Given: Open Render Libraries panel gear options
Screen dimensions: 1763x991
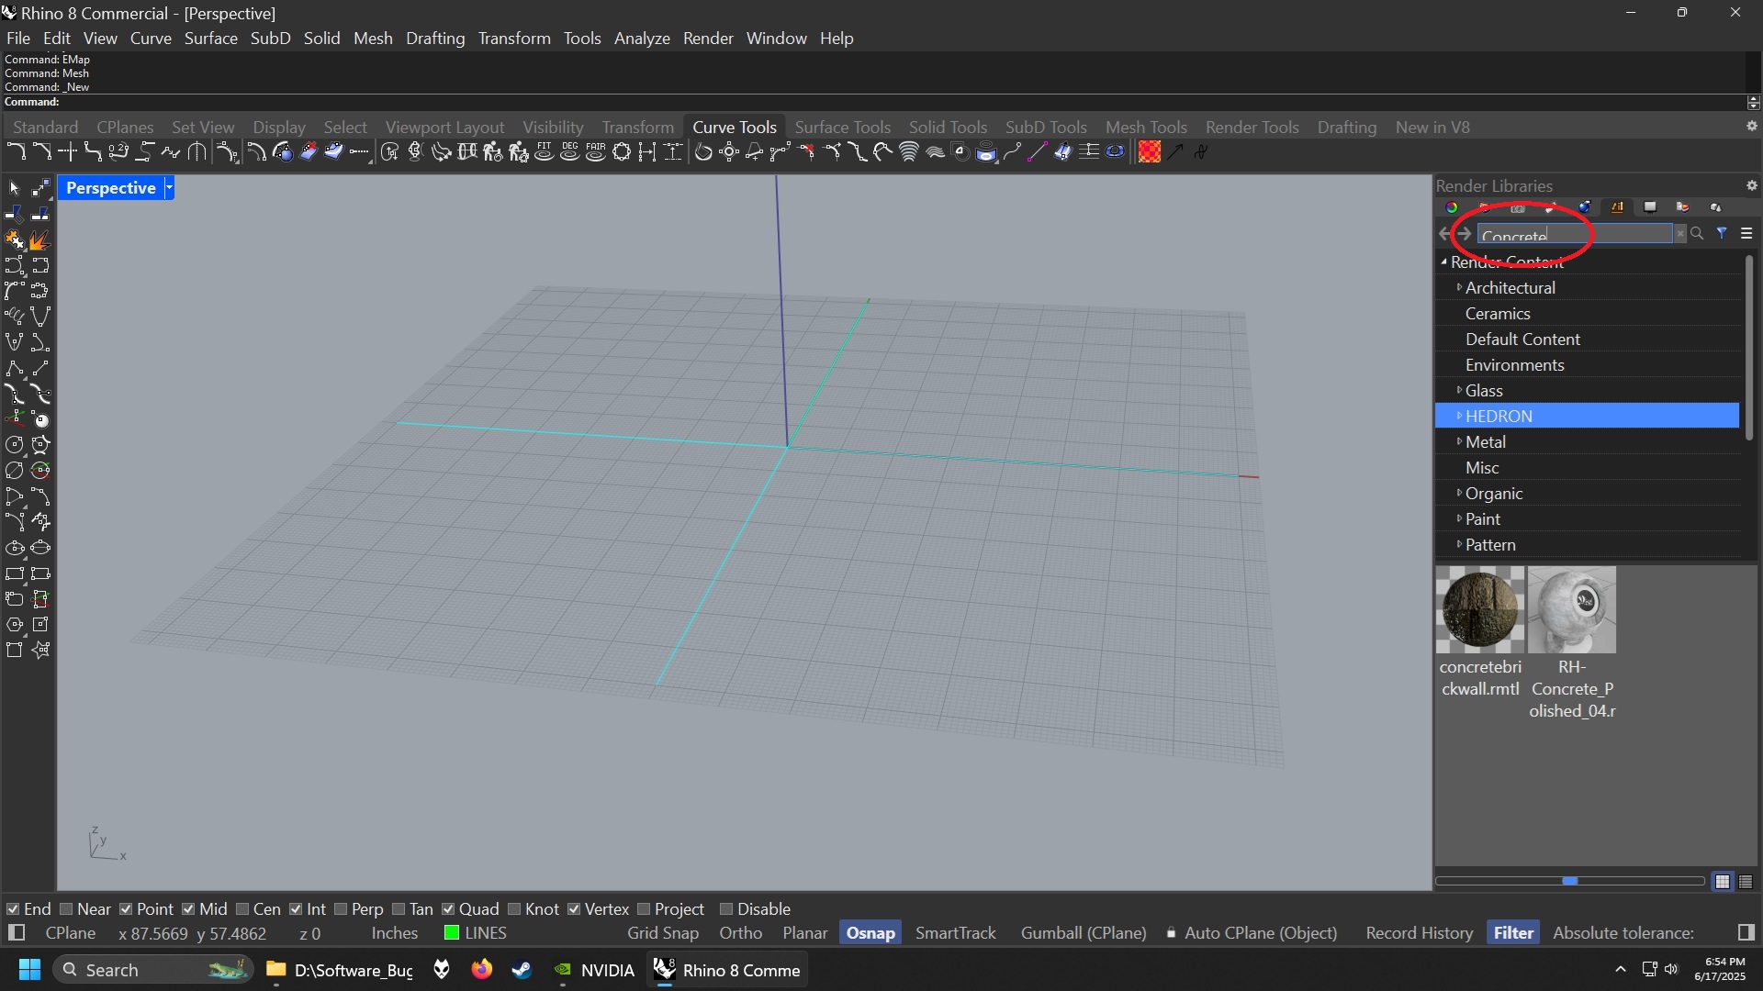Looking at the screenshot, I should point(1752,185).
